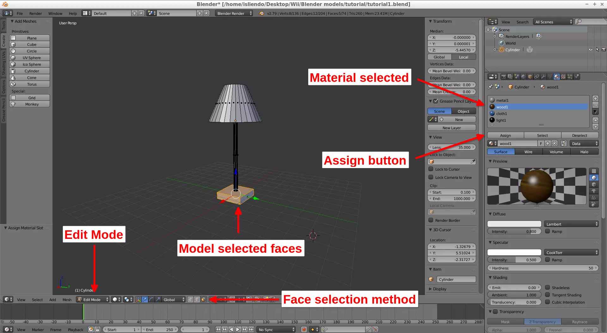Viewport: 607px width, 333px height.
Task: Click the Assign button
Action: [506, 135]
